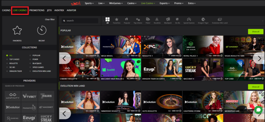Select the POPULAR collection option
The width and height of the screenshot is (265, 122).
click(35, 55)
